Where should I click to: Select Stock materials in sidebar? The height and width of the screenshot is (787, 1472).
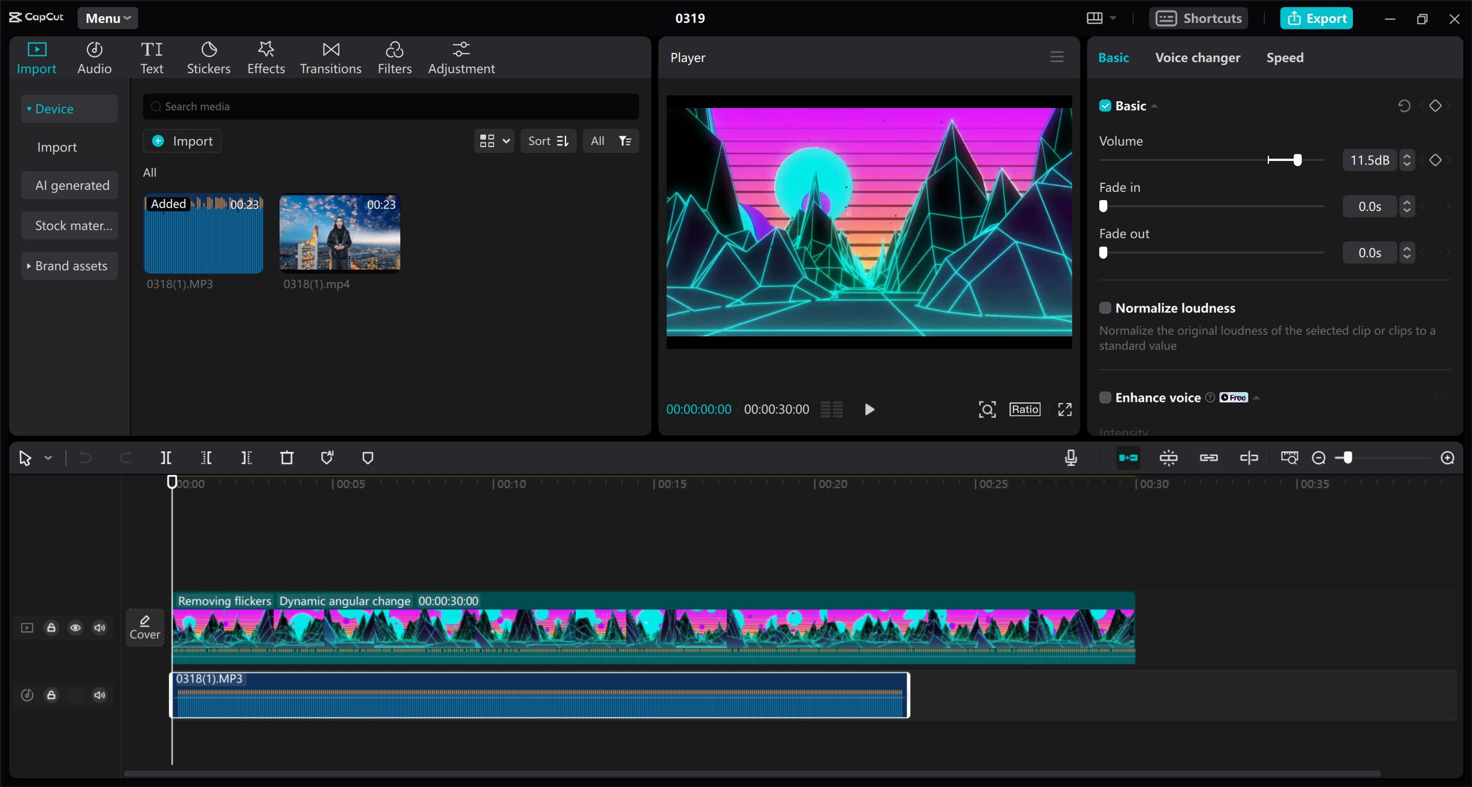[70, 225]
